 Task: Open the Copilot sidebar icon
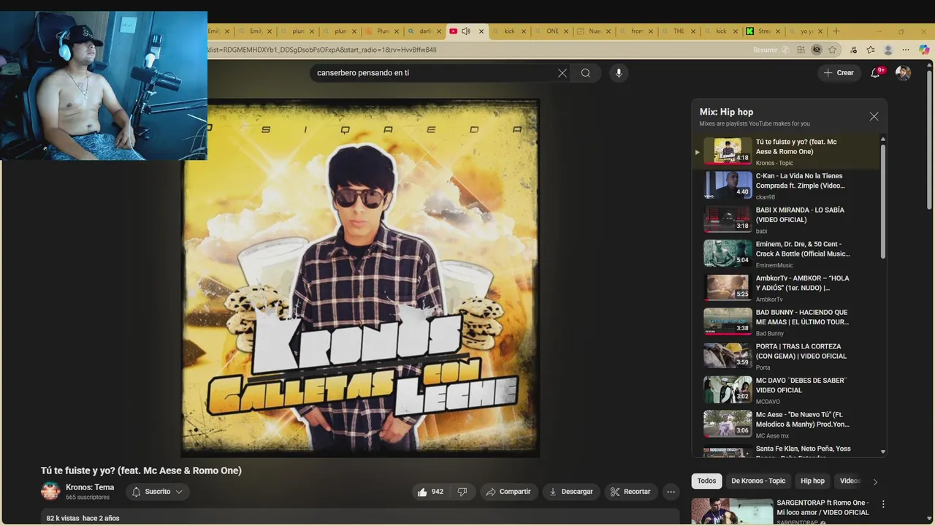pos(924,50)
